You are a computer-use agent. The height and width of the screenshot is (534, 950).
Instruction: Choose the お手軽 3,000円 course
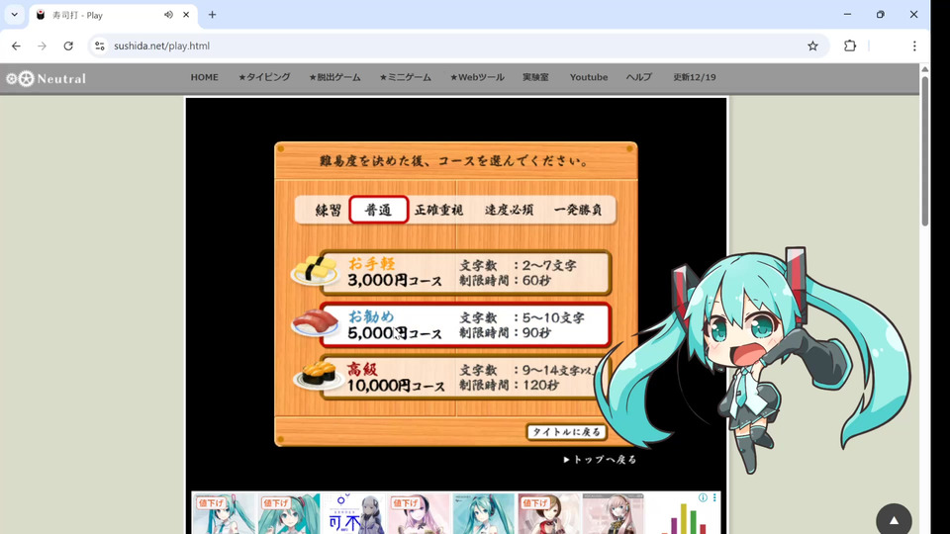(x=465, y=273)
